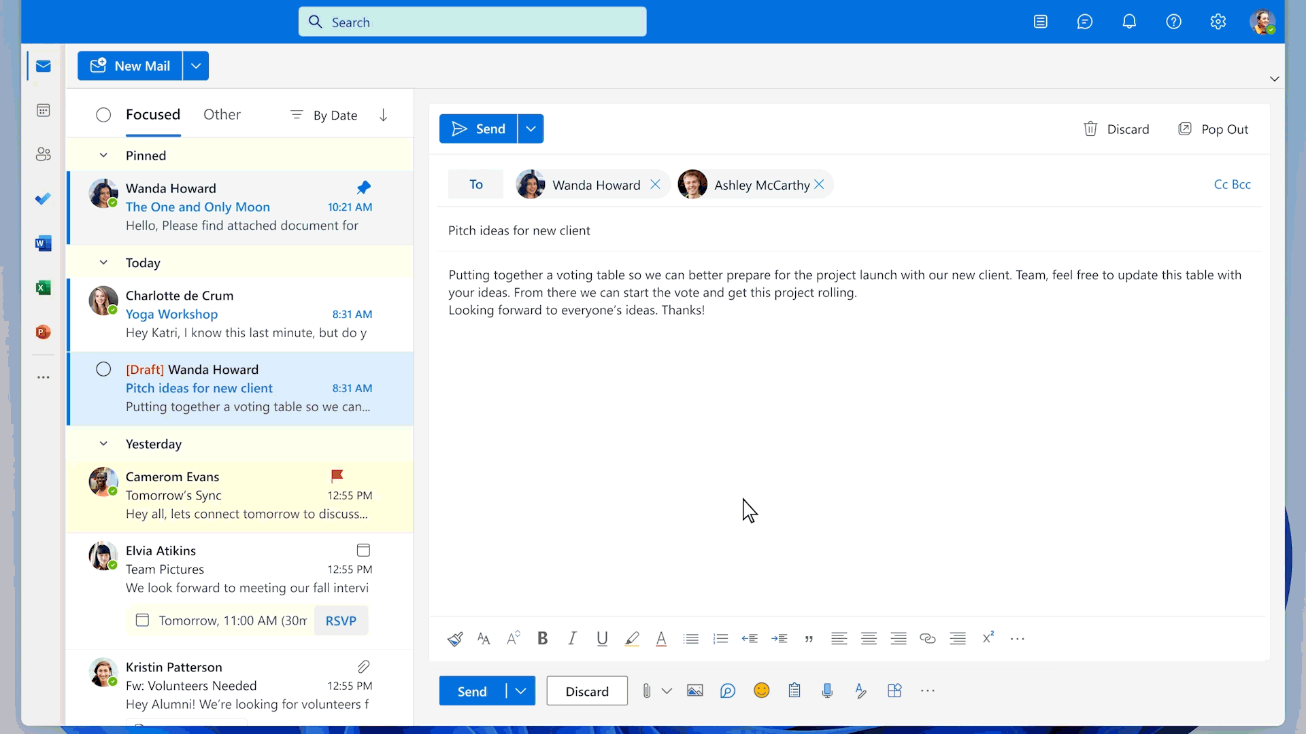Open the Calendar from the left sidebar
This screenshot has height=734, width=1306.
(43, 109)
